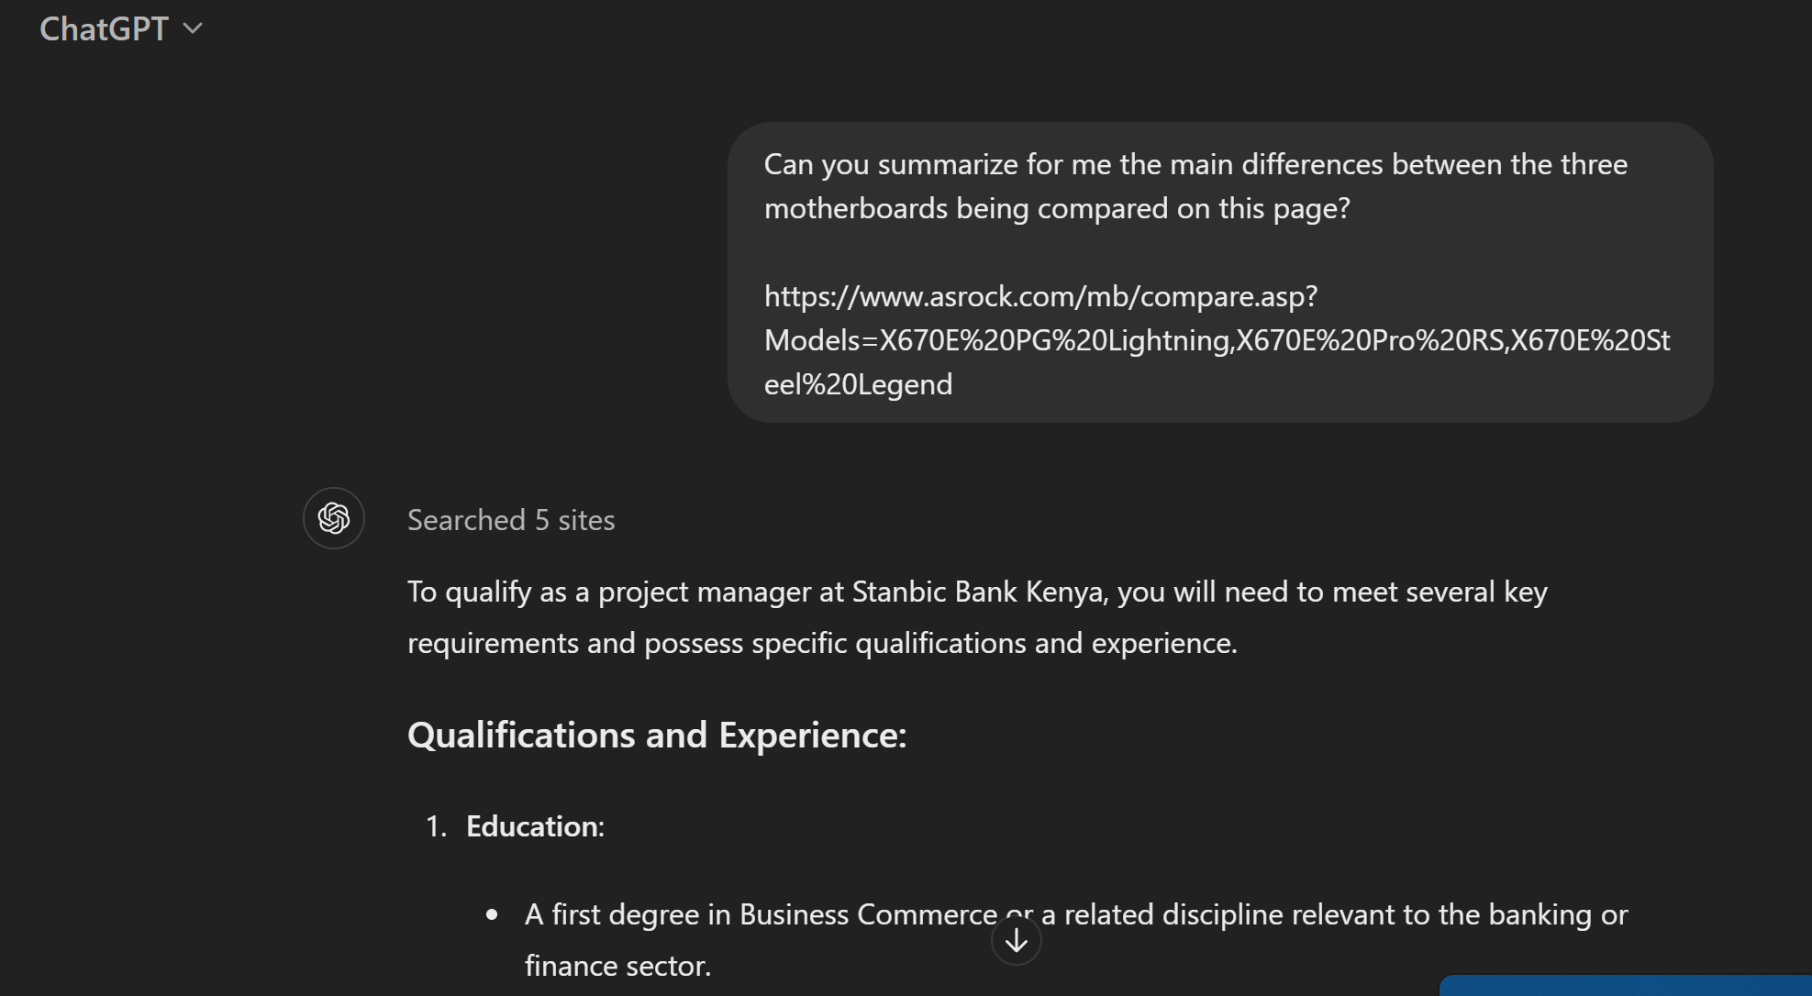Click the "eel%20Legend" URL ending text
Image resolution: width=1812 pixels, height=996 pixels.
(858, 384)
